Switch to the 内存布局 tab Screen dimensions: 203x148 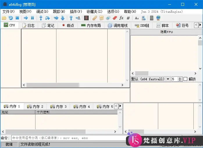point(91,25)
